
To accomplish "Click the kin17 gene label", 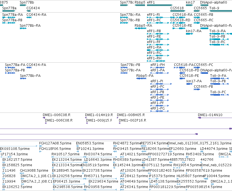I will [190, 2].
